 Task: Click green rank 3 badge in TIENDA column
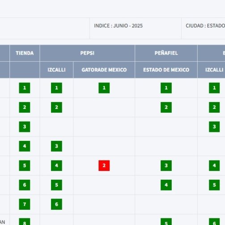(25, 127)
